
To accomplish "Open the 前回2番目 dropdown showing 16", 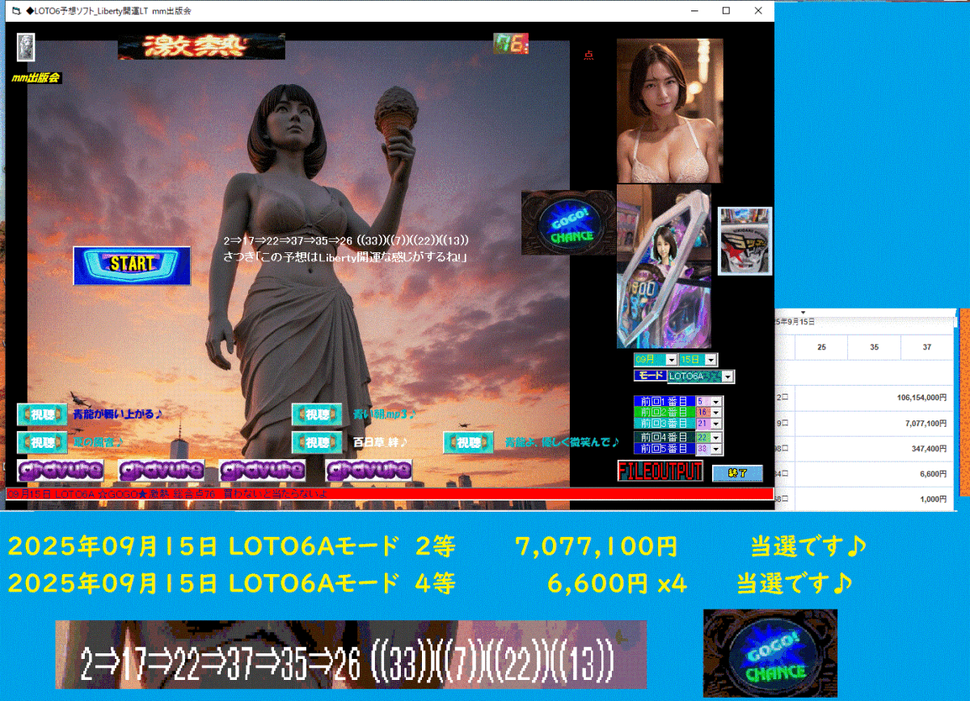I will coord(715,412).
